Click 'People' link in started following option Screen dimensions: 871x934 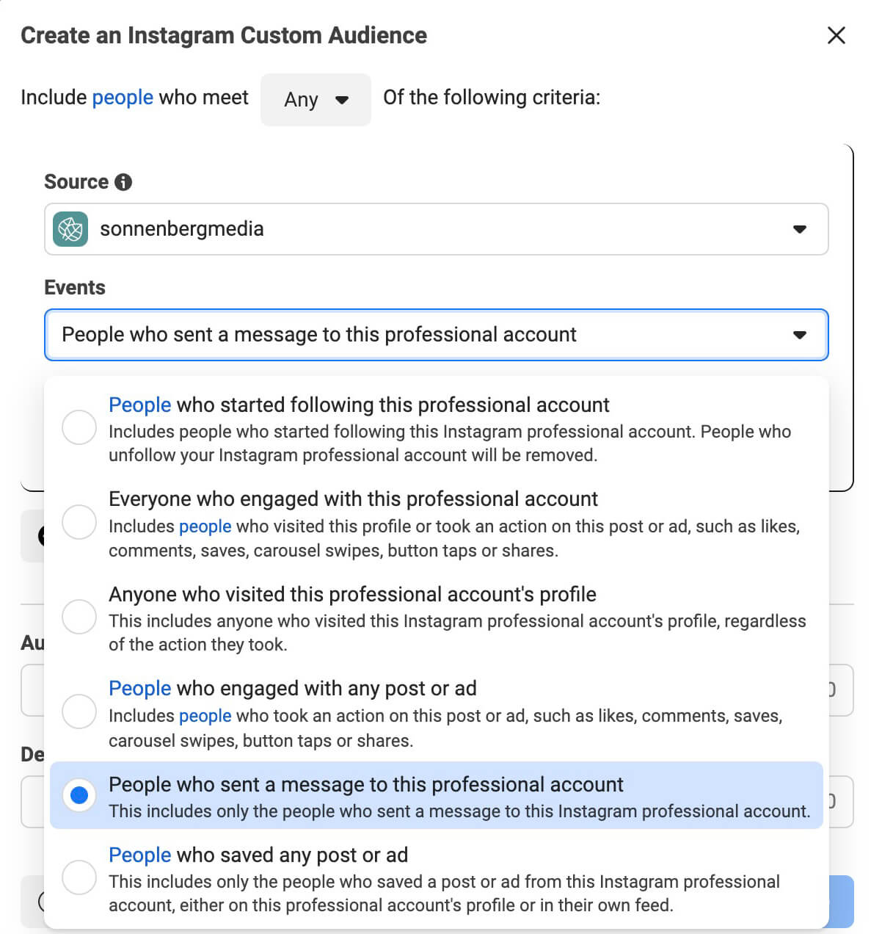coord(139,405)
